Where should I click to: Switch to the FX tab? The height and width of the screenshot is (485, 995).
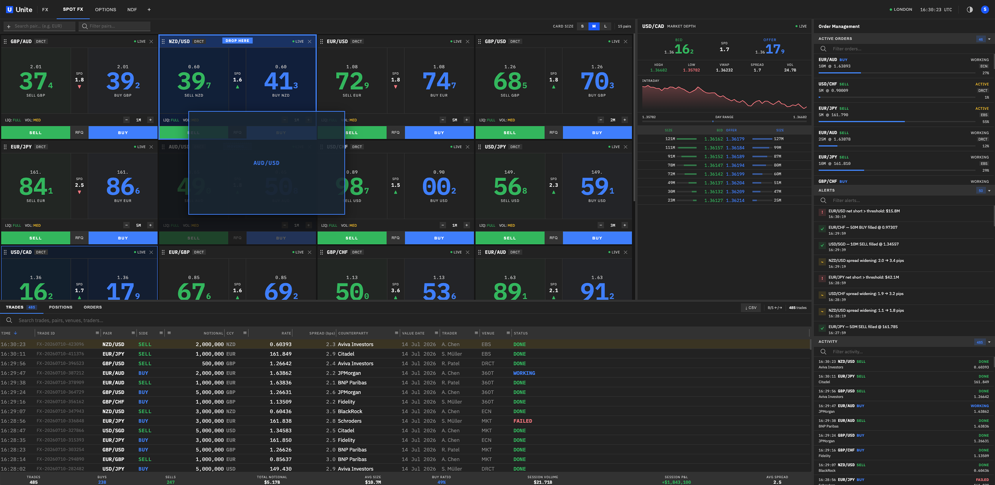[x=45, y=10]
